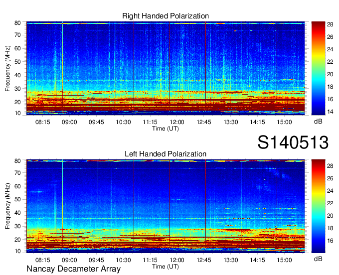Click 15:00 time tick under Left Handed plot
The image size is (339, 275).
coord(285,260)
